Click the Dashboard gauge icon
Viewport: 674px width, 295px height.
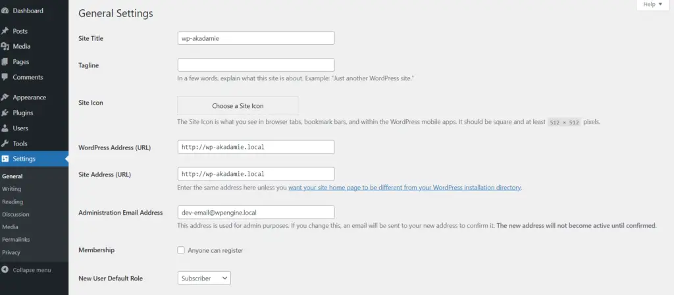(5, 11)
